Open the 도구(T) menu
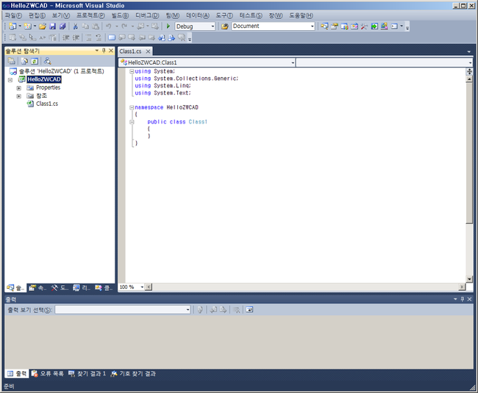 click(224, 15)
